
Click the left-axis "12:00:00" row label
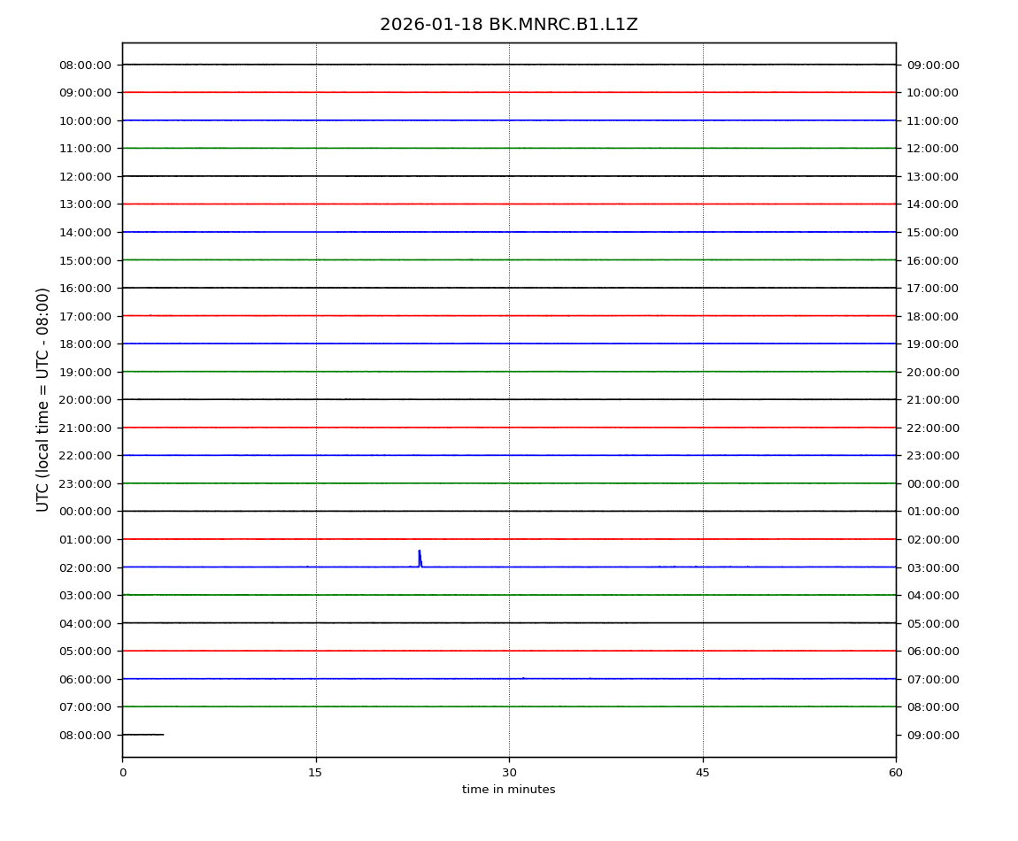85,176
